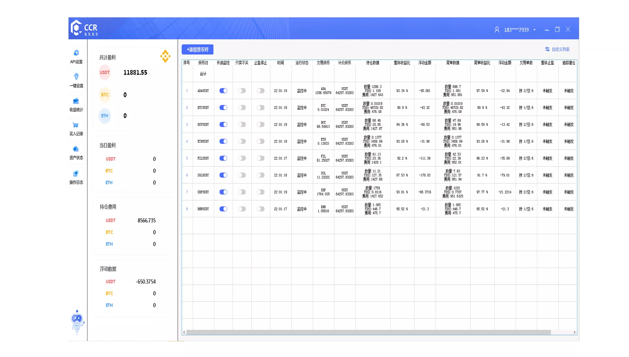
Task: Click the horizontal scrollbar left arrow
Action: coord(184,332)
